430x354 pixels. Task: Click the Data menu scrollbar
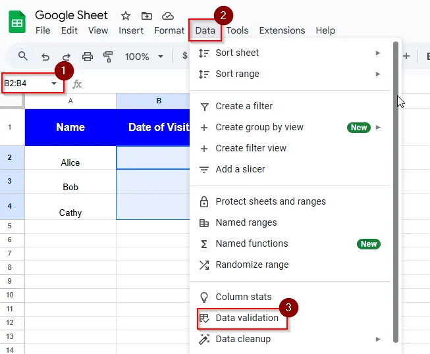point(396,191)
